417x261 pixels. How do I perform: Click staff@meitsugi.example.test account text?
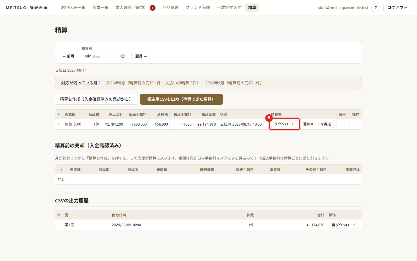pos(343,8)
